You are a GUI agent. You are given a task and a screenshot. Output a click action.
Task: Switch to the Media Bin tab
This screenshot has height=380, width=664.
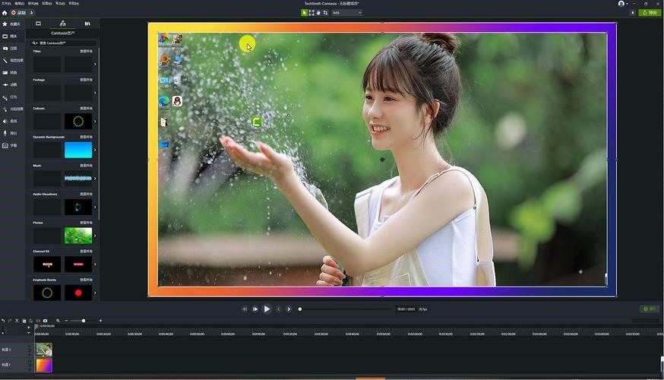point(38,24)
